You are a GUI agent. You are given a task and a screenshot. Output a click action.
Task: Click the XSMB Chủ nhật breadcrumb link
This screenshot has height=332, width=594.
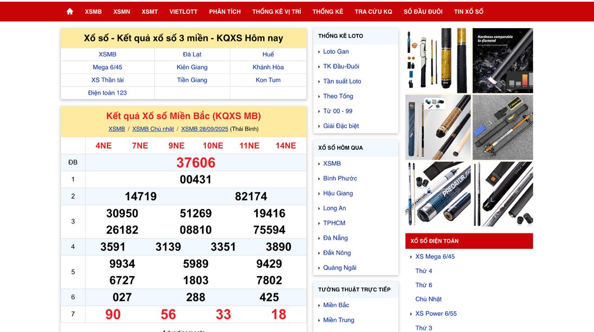(x=153, y=129)
